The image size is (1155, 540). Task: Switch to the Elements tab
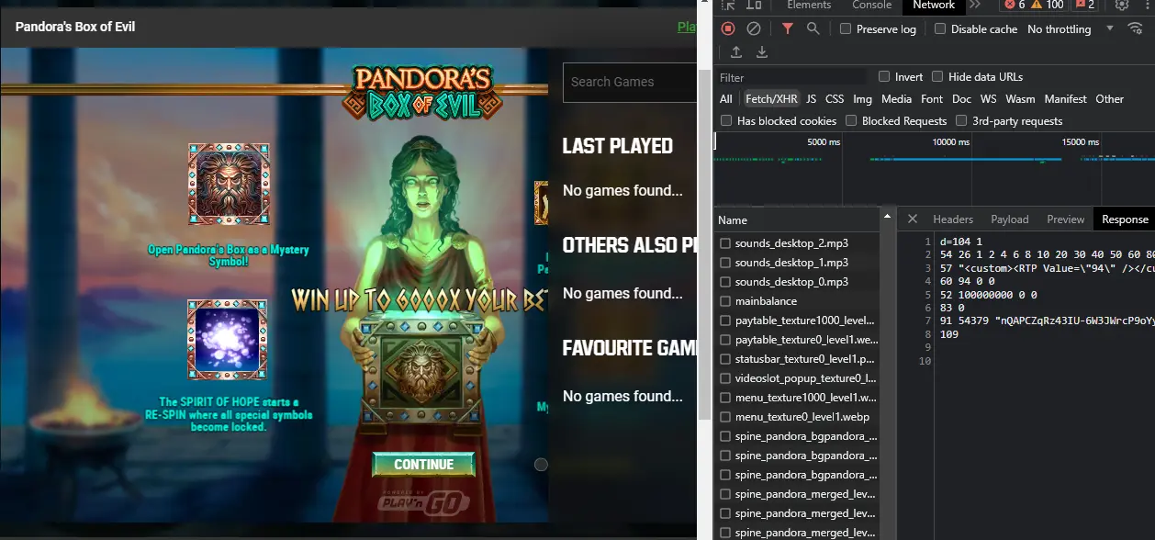809,5
